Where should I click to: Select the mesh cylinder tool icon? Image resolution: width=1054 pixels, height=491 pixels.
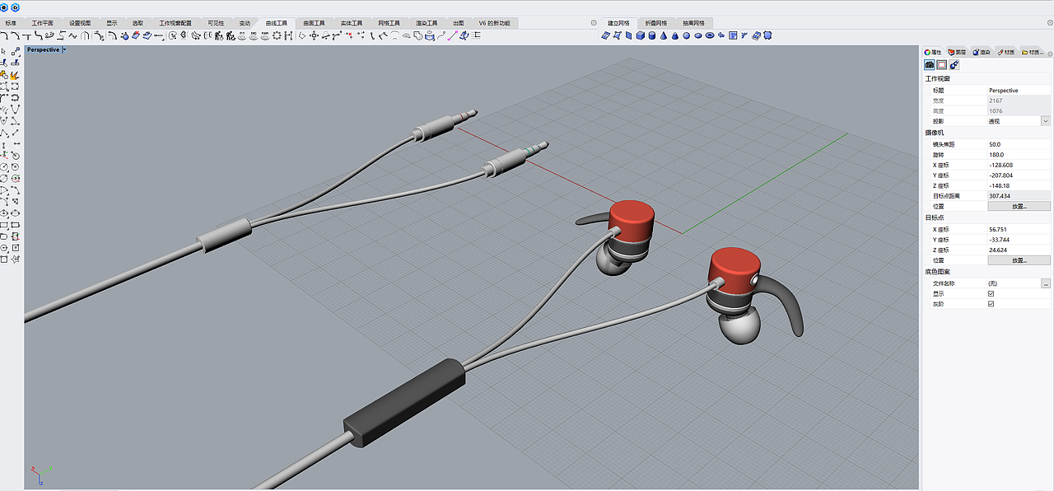pos(652,35)
